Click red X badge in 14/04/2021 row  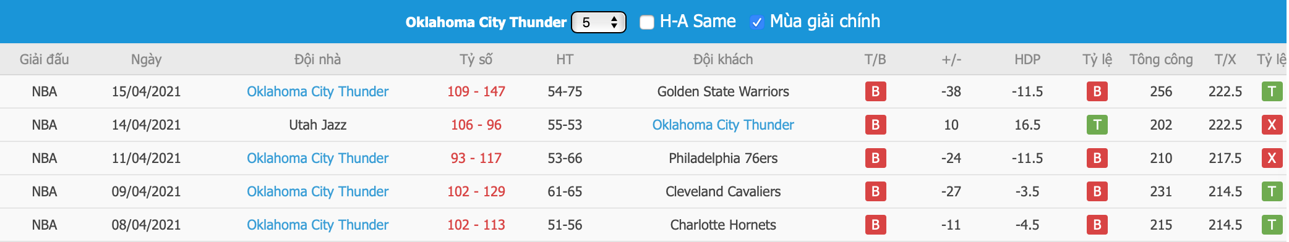(x=1272, y=125)
